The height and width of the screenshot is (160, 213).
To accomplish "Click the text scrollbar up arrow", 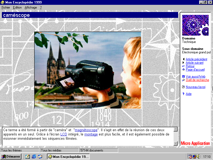I will pyautogui.click(x=176, y=129).
